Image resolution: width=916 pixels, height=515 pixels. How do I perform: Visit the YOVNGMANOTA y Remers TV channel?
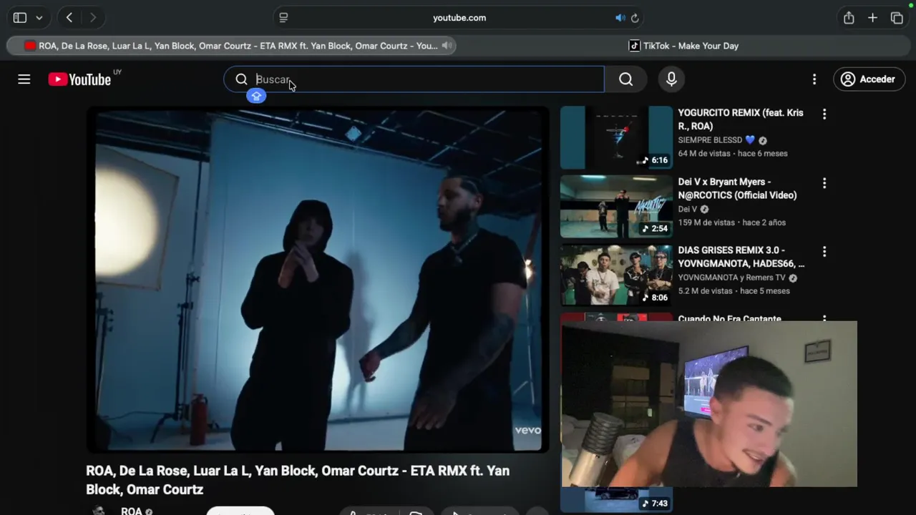point(731,278)
